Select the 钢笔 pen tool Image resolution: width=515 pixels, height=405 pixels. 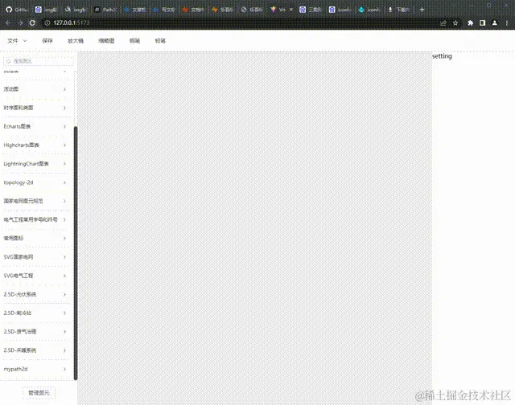coord(134,41)
